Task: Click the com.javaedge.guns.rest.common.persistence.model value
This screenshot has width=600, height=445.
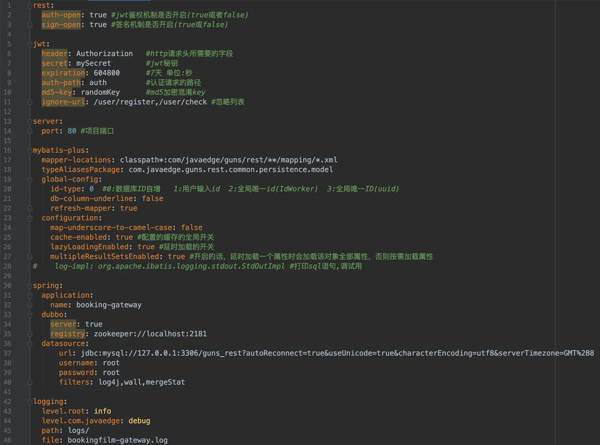Action: [231, 170]
